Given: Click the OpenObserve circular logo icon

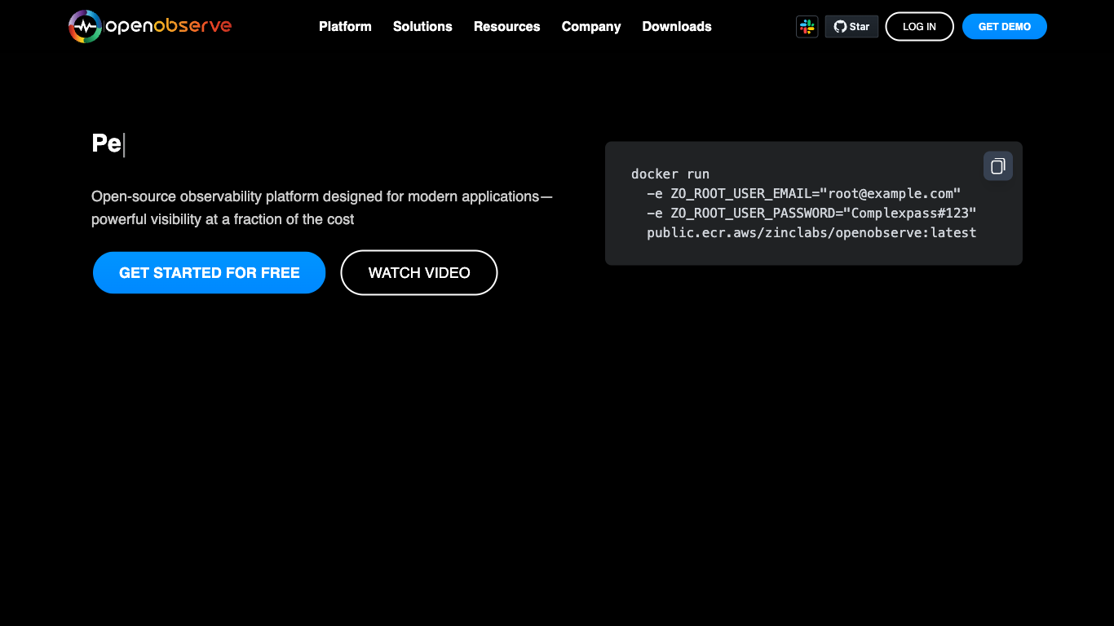Looking at the screenshot, I should pyautogui.click(x=85, y=26).
